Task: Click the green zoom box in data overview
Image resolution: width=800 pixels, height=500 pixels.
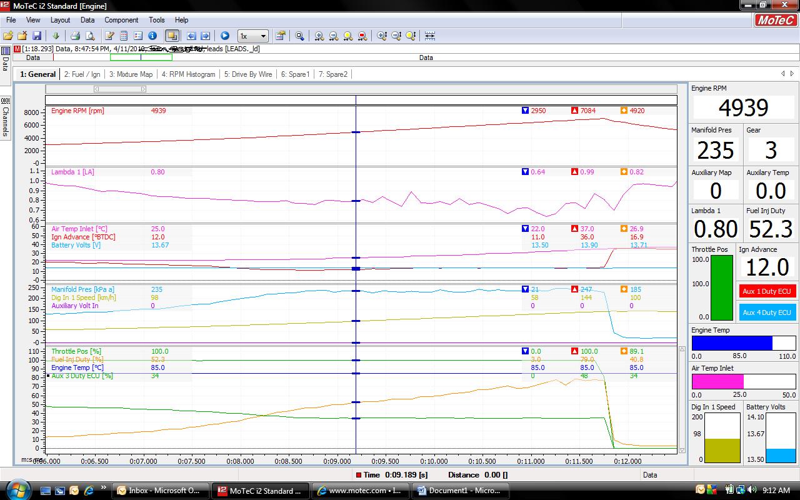Action: point(141,57)
